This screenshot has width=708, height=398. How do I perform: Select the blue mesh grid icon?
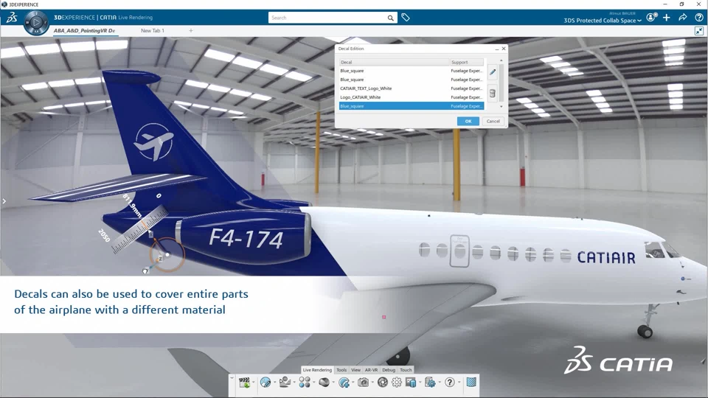[471, 383]
